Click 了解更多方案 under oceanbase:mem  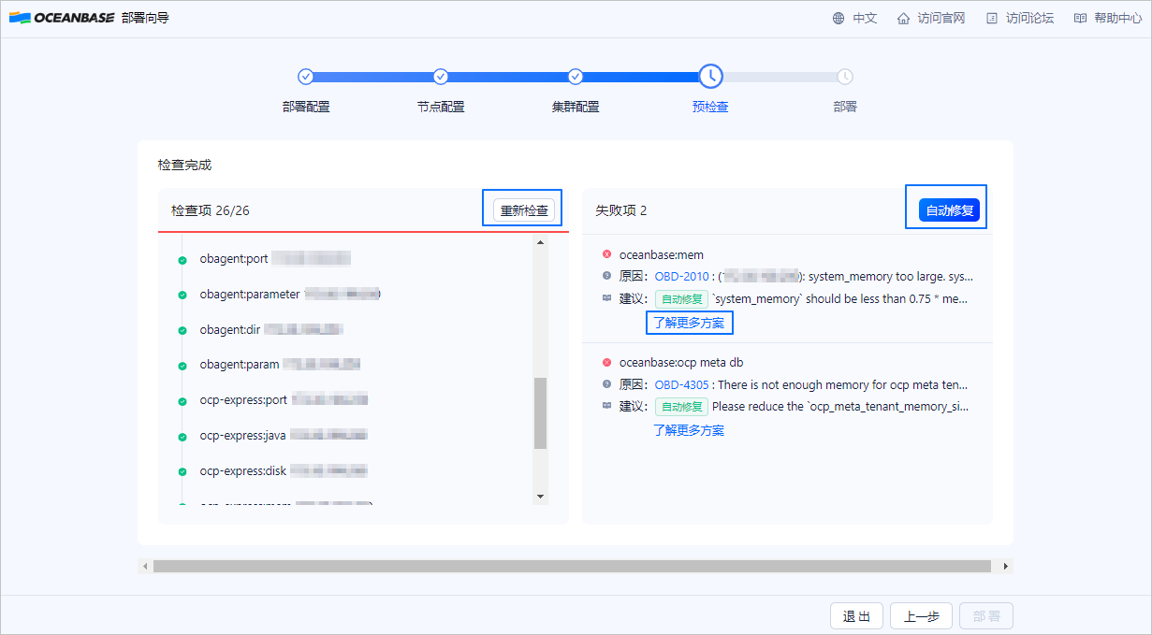[x=689, y=323]
